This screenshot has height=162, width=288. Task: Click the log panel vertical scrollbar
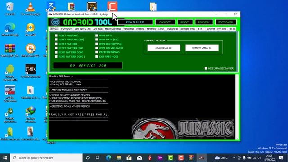point(237,107)
